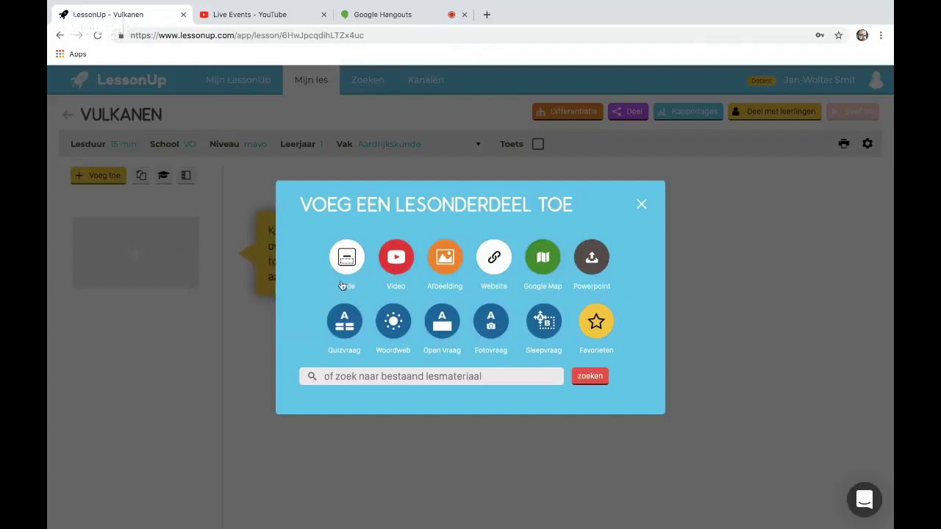
Task: Click the empty slide thumbnail placeholder
Action: pyautogui.click(x=135, y=253)
